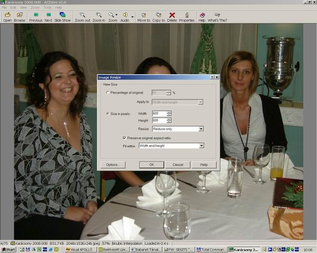Image resolution: width=317 pixels, height=253 pixels.
Task: Click the Zoom in magnifier icon
Action: click(x=98, y=17)
